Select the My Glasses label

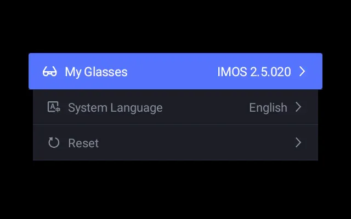tap(96, 72)
